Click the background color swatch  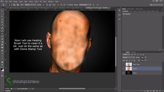3,71
